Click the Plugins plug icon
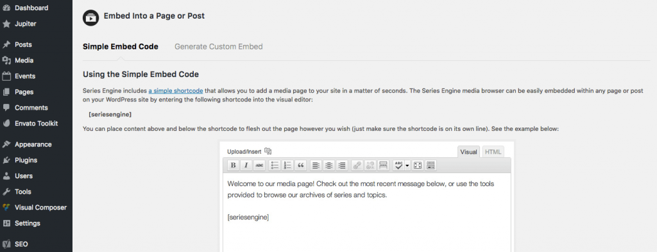This screenshot has width=657, height=252. (6, 160)
